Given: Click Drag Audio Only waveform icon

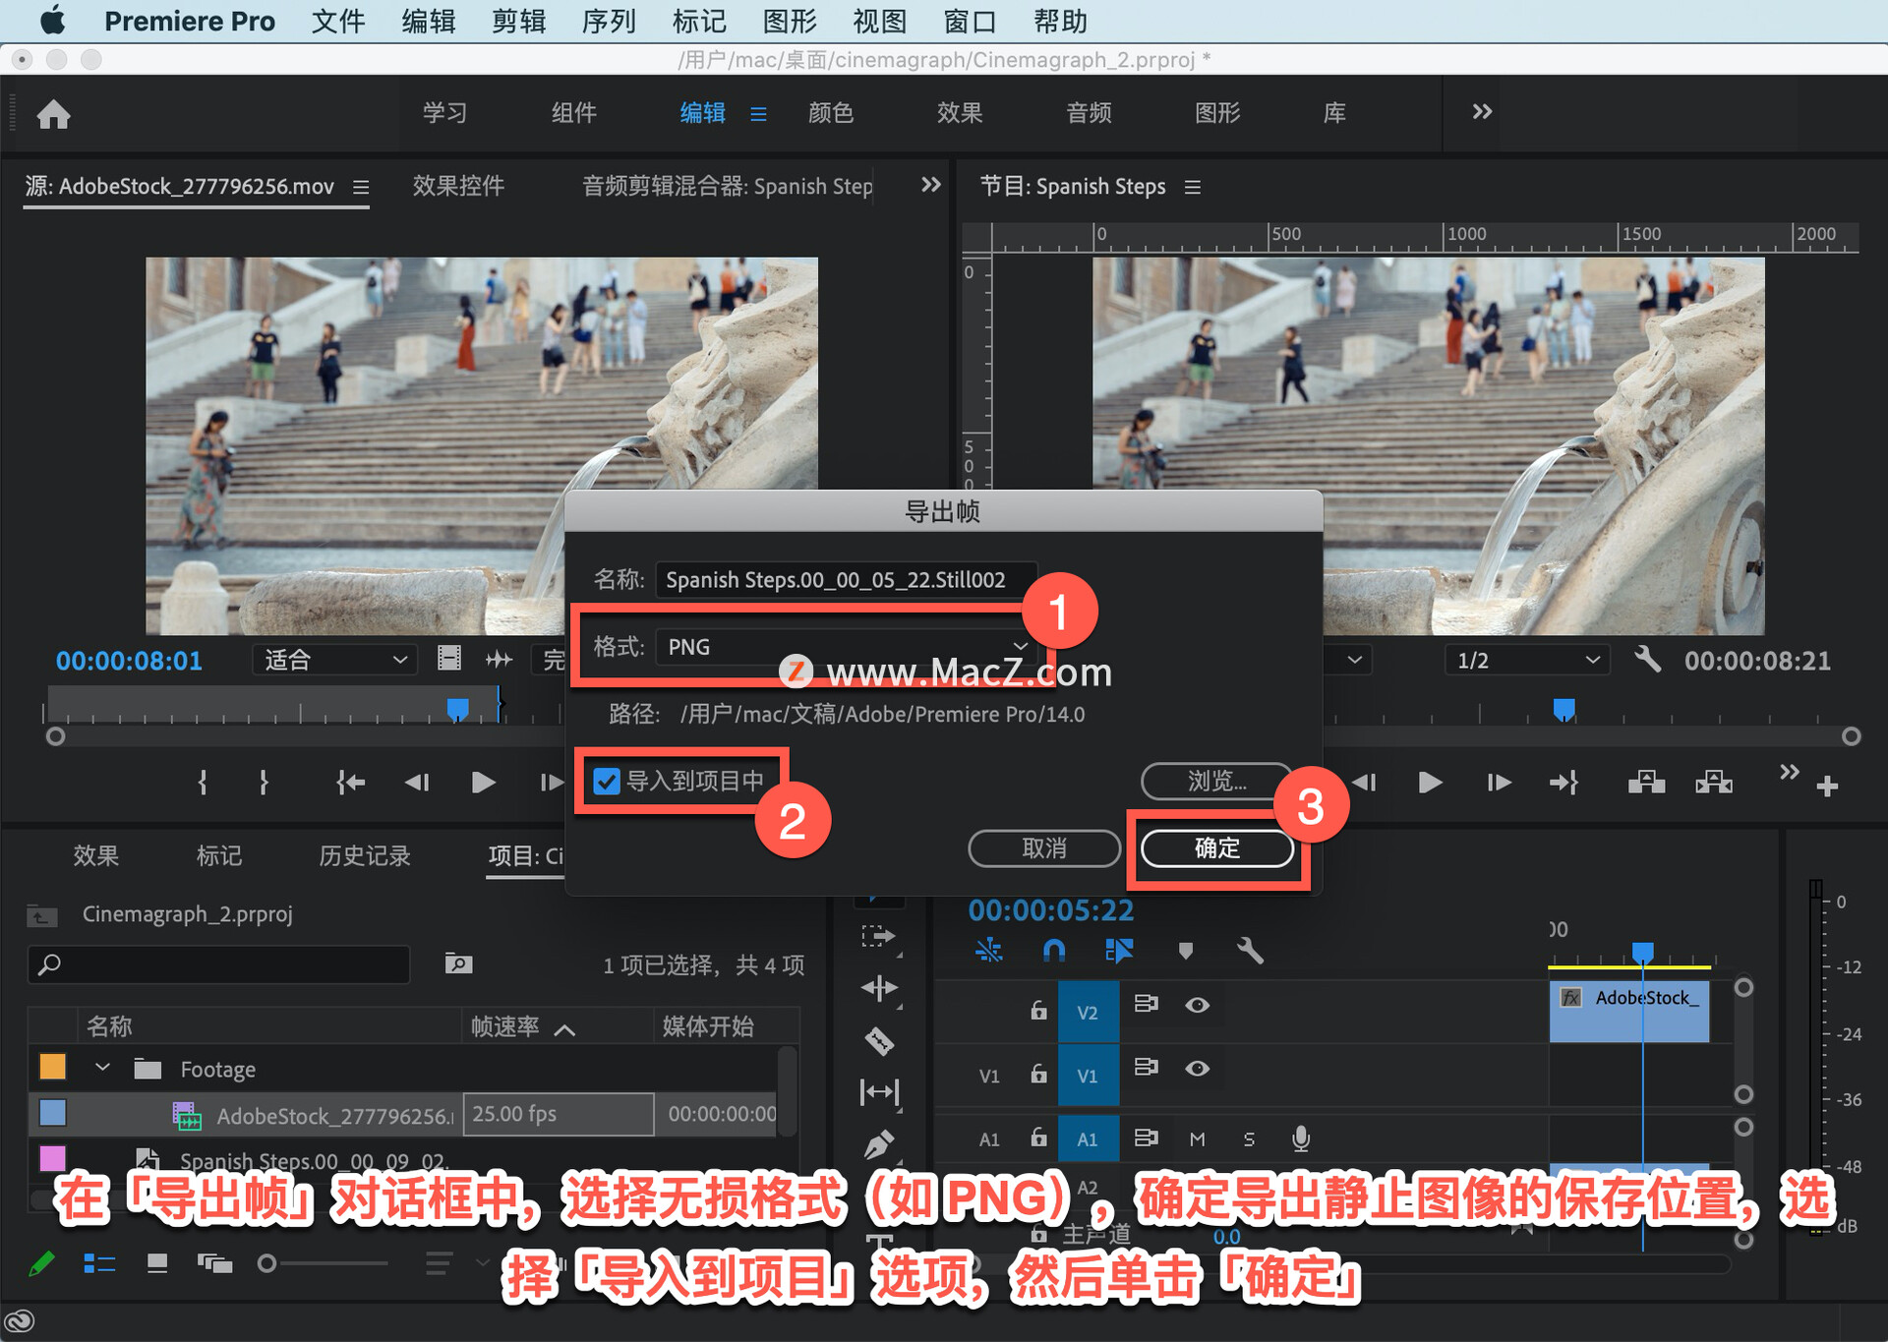Looking at the screenshot, I should click(499, 659).
